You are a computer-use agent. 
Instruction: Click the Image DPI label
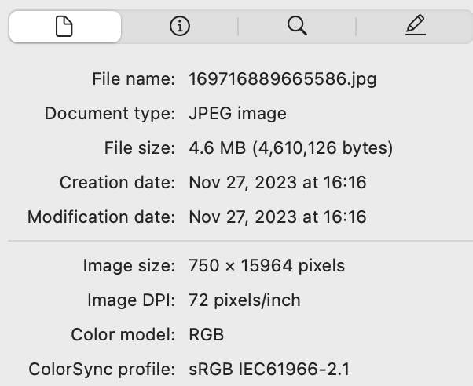pyautogui.click(x=130, y=300)
